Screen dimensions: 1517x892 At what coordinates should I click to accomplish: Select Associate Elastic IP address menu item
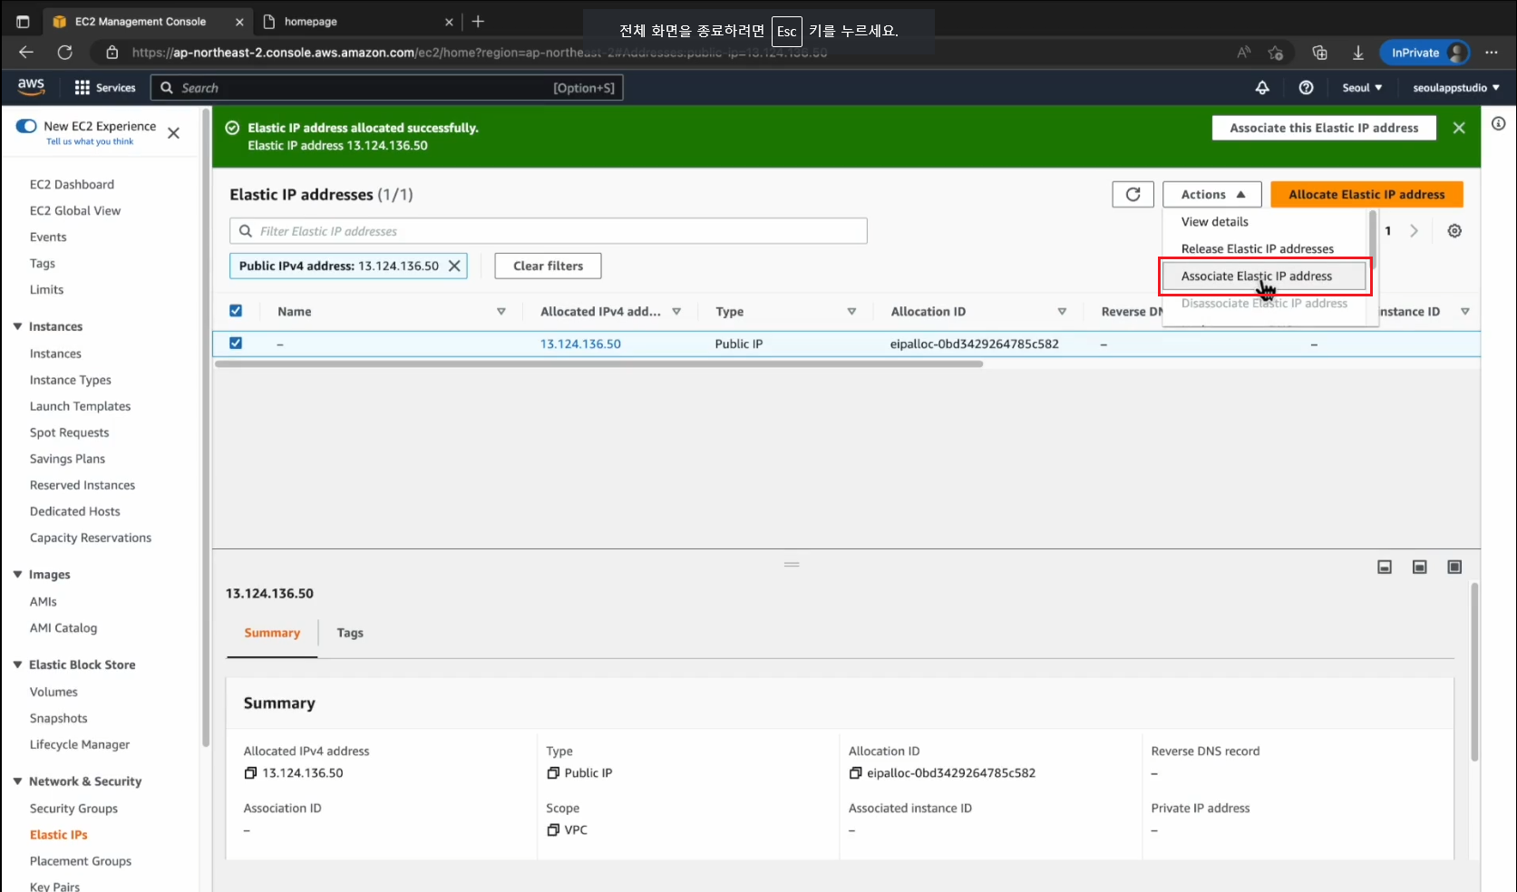click(1264, 276)
